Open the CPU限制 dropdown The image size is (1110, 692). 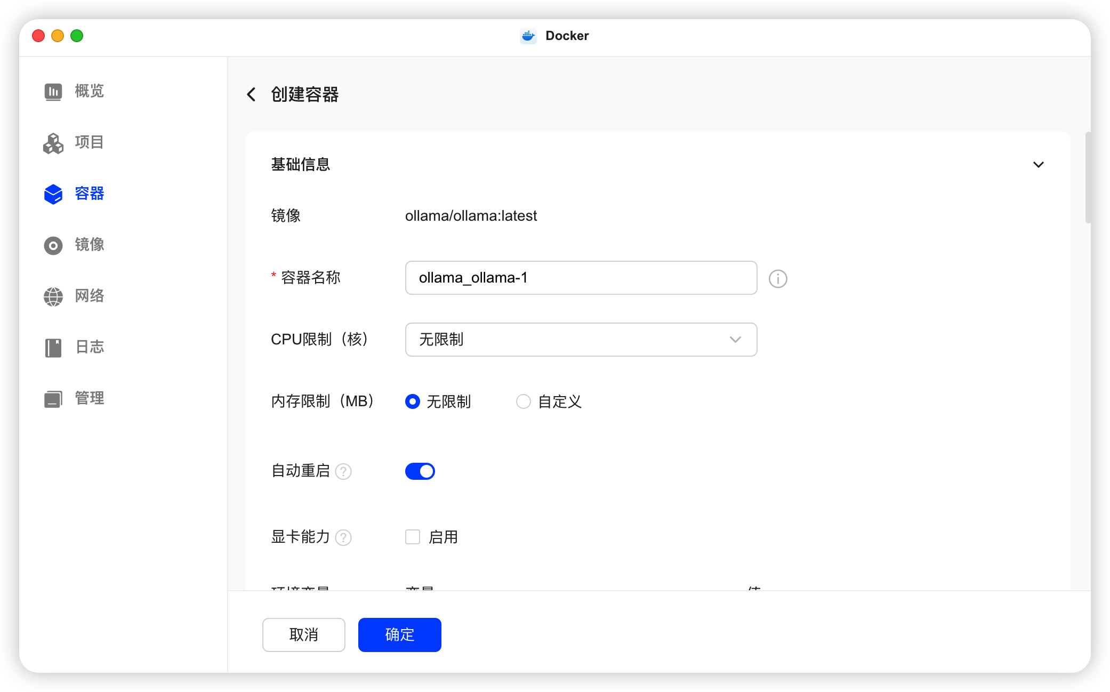pos(581,340)
